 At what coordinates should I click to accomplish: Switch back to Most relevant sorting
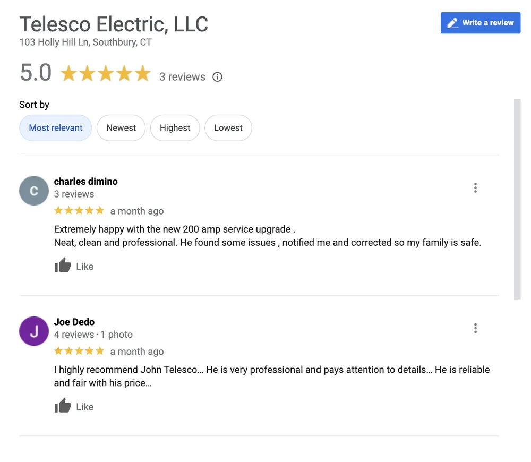click(x=55, y=127)
